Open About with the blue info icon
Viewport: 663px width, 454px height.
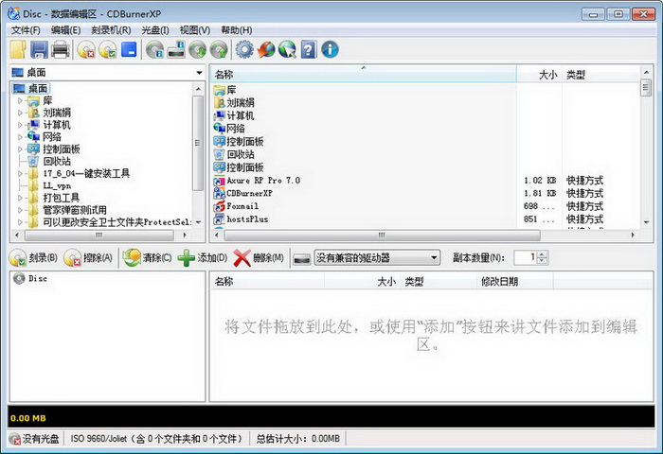click(330, 49)
